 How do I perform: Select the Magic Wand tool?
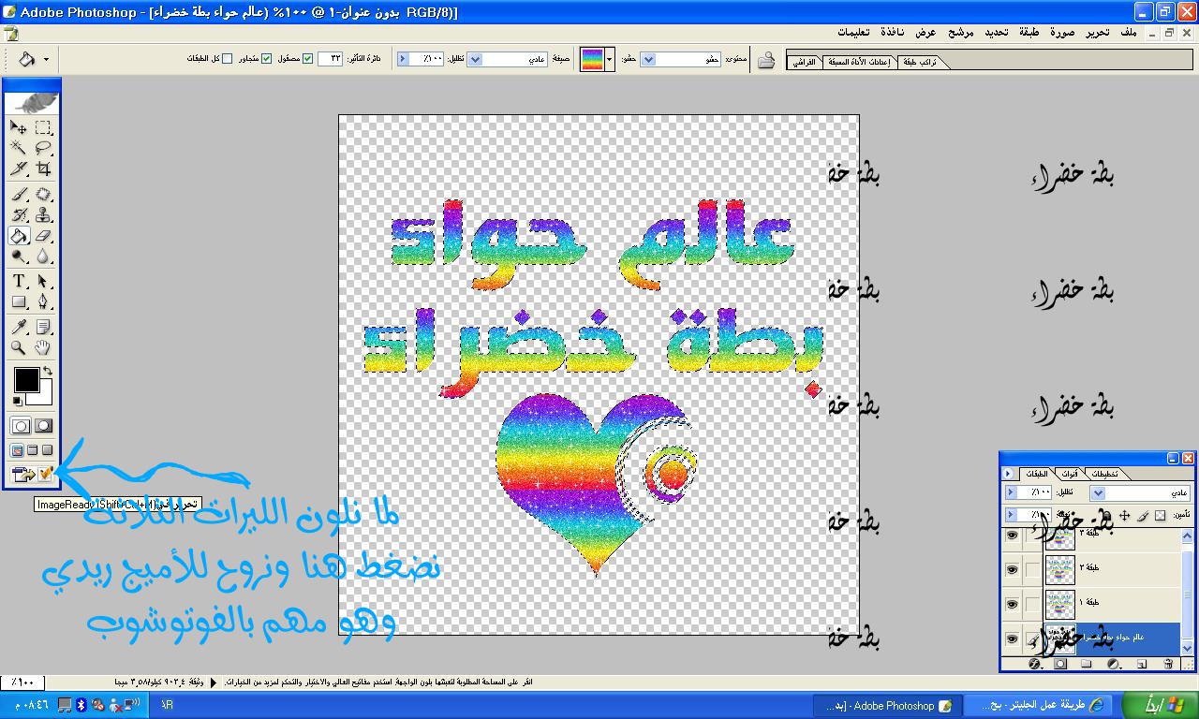click(x=19, y=148)
